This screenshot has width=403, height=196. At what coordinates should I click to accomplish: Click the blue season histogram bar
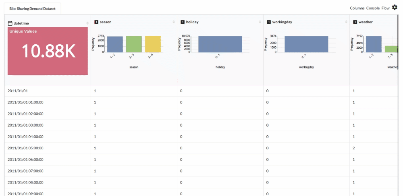click(115, 44)
